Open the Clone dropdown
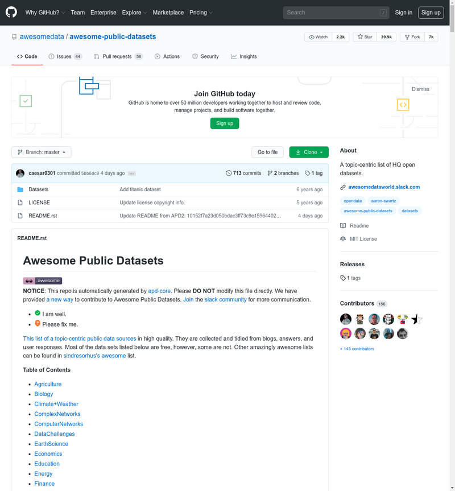 click(x=309, y=152)
